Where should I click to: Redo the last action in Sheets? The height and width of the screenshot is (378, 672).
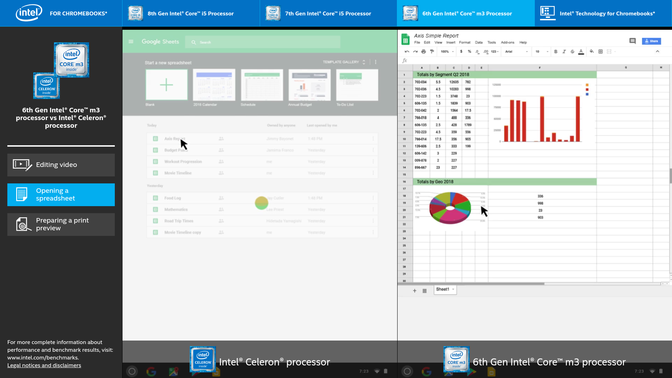(x=415, y=51)
